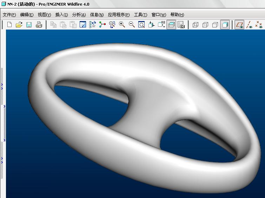Open the 文件(F) menu
The height and width of the screenshot is (198, 265).
coord(9,15)
